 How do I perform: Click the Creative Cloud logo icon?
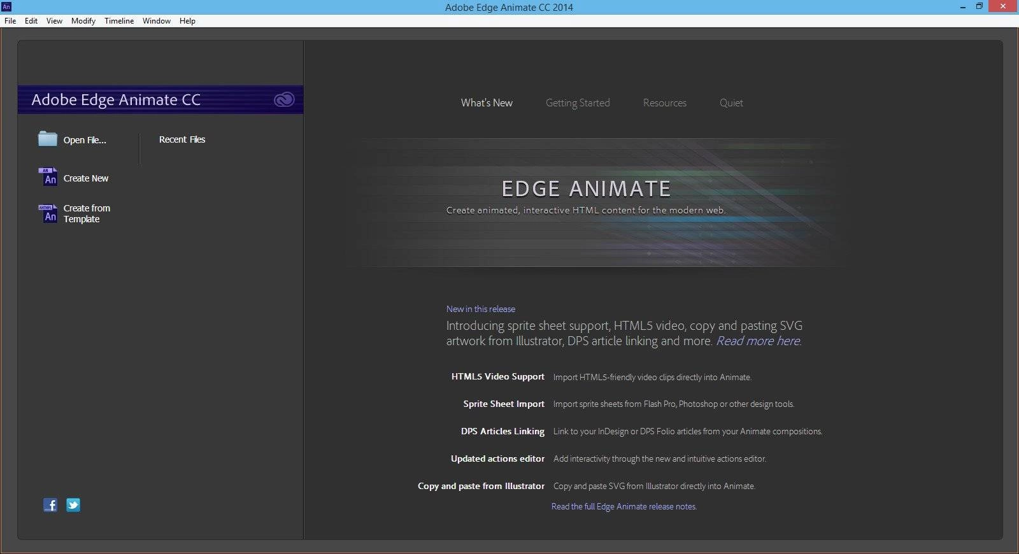tap(284, 99)
